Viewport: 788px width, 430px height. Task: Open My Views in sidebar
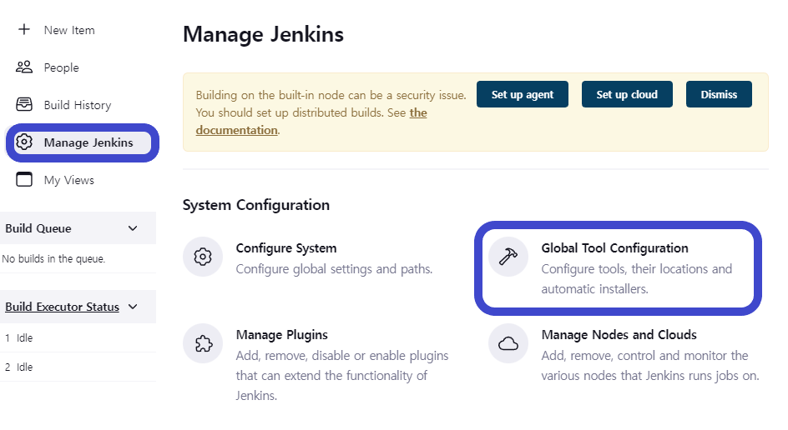68,180
